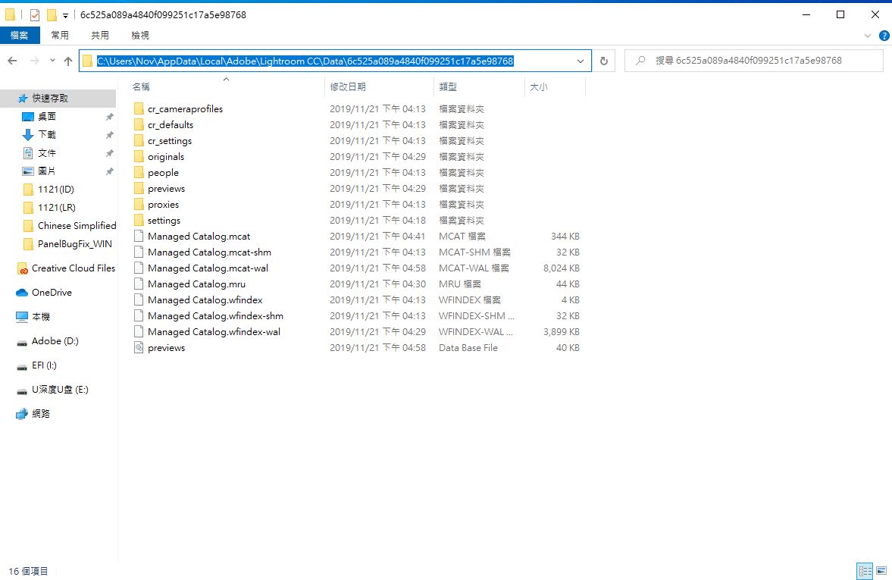Open Help using the question mark icon
Image resolution: width=892 pixels, height=580 pixels.
point(884,35)
